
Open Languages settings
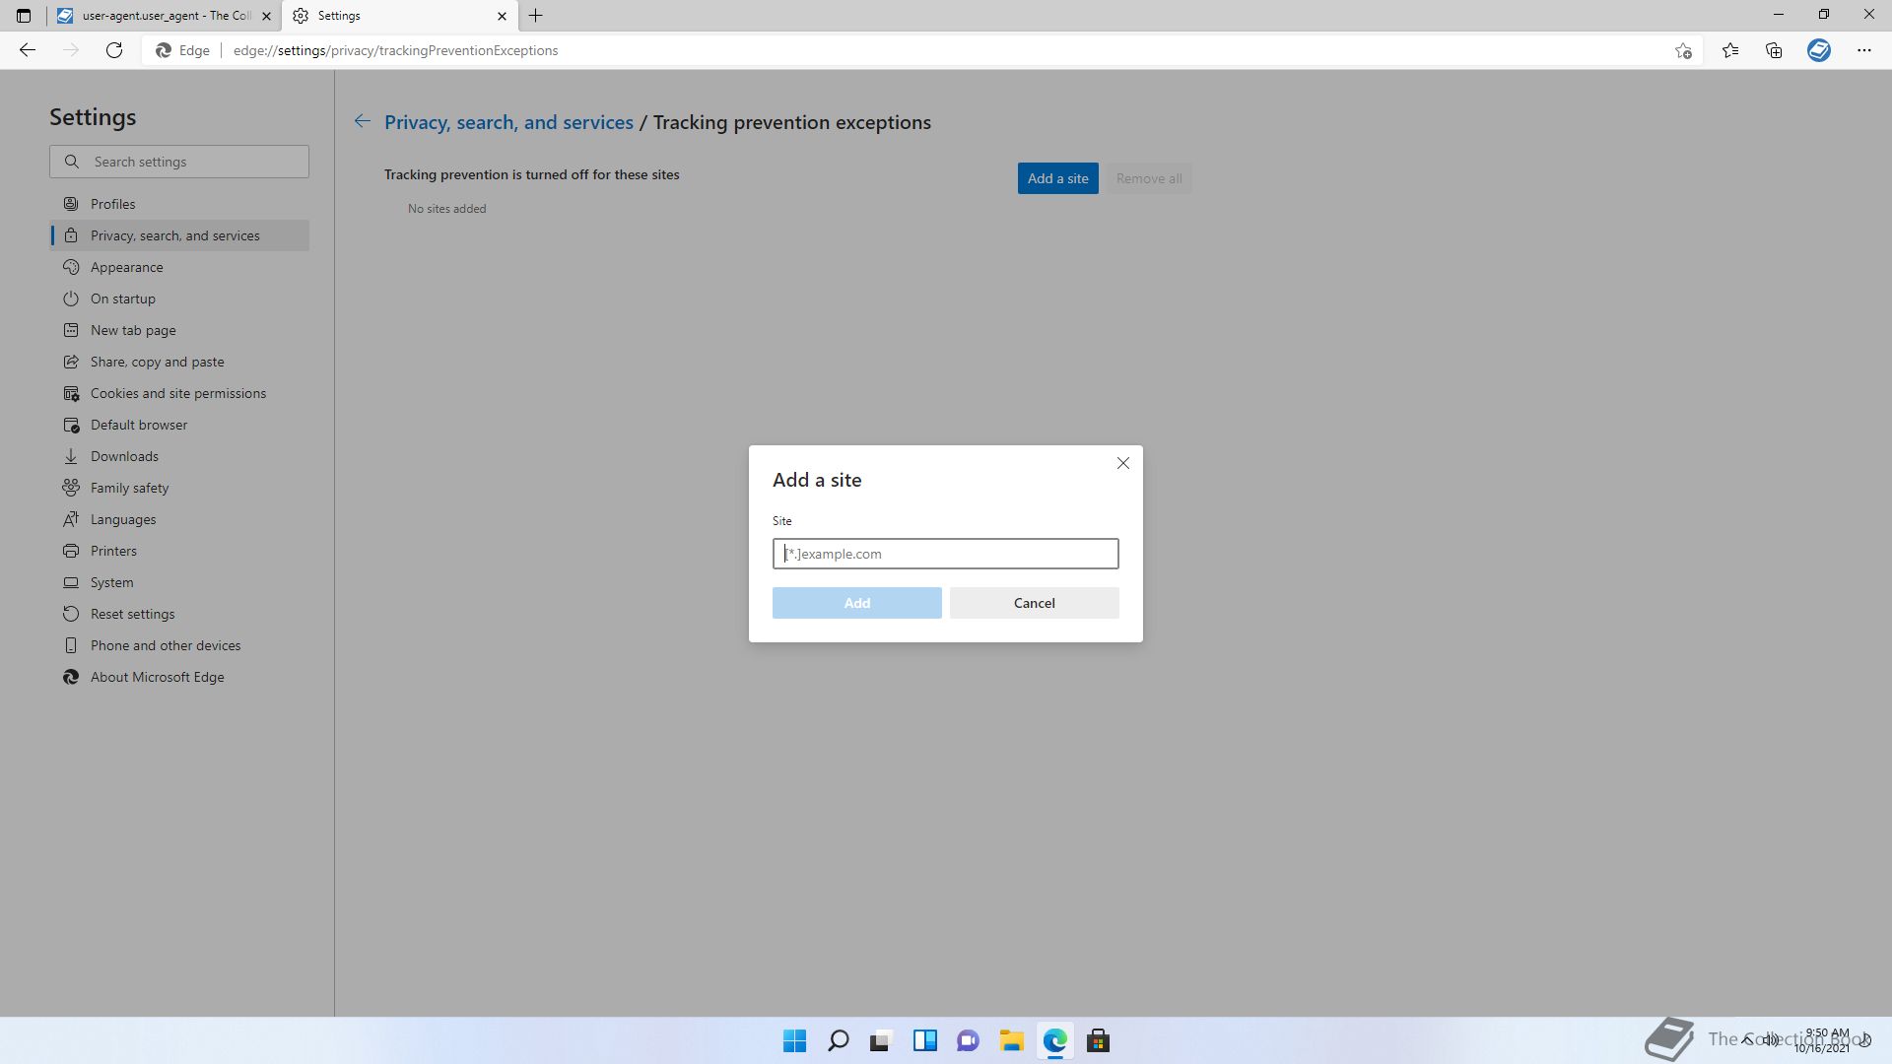click(179, 519)
